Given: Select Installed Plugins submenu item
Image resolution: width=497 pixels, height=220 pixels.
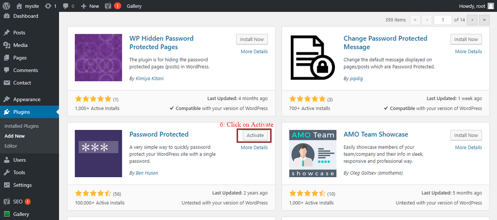Looking at the screenshot, I should click(x=21, y=126).
